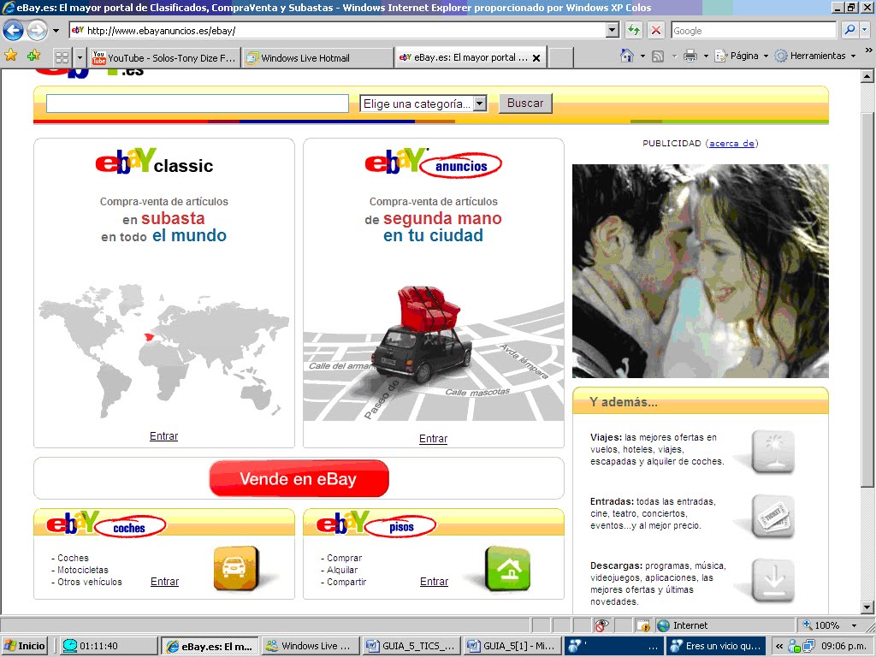Image resolution: width=876 pixels, height=657 pixels.
Task: Click the popup blocker status bar icon
Action: click(601, 625)
